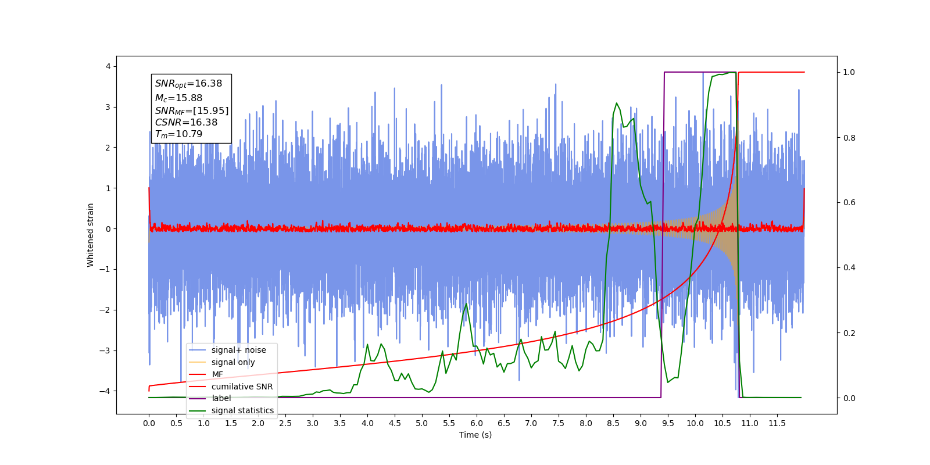Click the 7.5 tick on the time axis
The width and height of the screenshot is (930, 465).
(559, 423)
